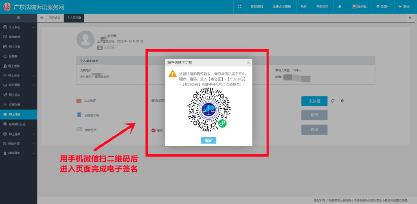Expand 诉讼申请 submenu chevron

tap(34, 144)
